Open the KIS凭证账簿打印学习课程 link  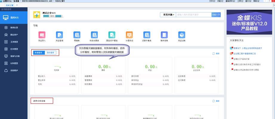(246, 70)
